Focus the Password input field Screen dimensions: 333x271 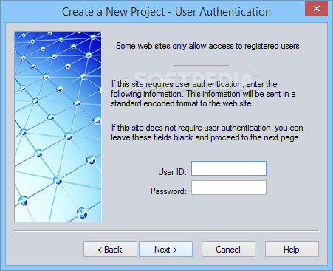coord(229,188)
